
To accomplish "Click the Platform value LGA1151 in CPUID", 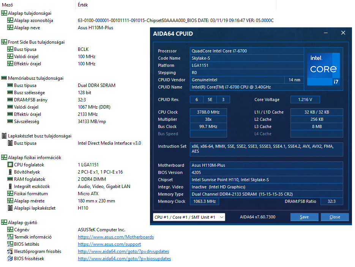I will [247, 65].
